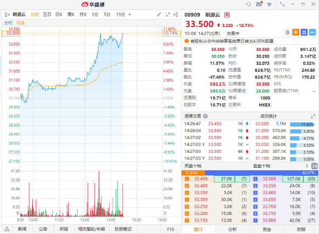Image resolution: width=319 pixels, height=234 pixels.
Task: Click the share/export icon at bottom left
Action: [x=7, y=229]
